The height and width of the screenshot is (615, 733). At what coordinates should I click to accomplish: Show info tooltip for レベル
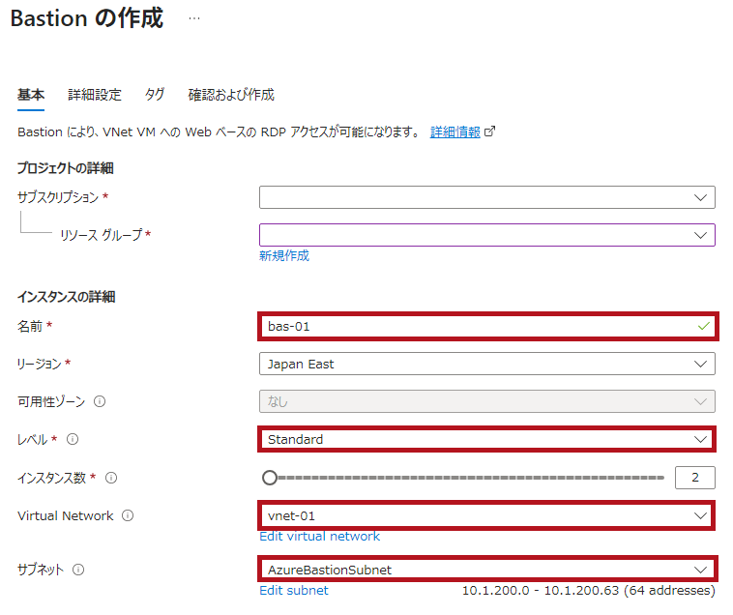pyautogui.click(x=73, y=439)
